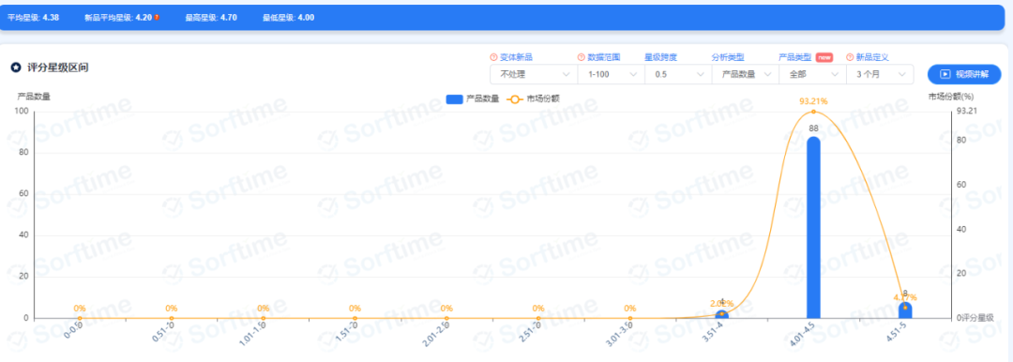Open the 变体新品 dropdown showing 不处理
This screenshot has height=362, width=1013.
click(x=533, y=74)
